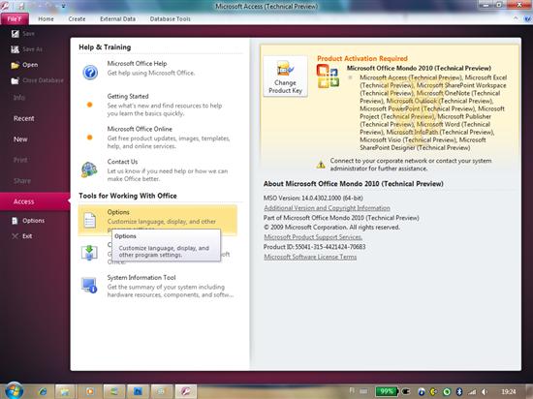
Task: Select the New section
Action: (20, 139)
